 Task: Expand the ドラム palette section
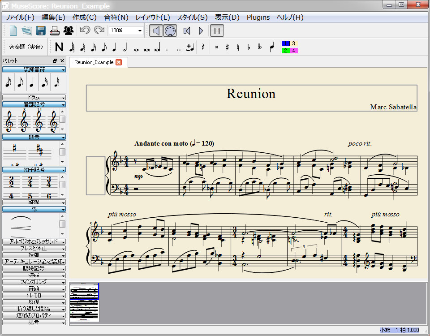point(34,97)
